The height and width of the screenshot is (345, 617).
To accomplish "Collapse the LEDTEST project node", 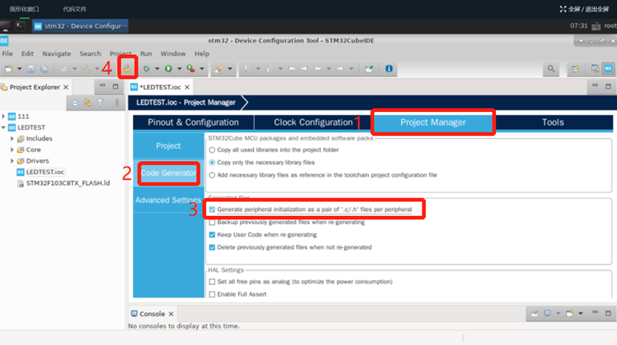I will click(x=4, y=128).
